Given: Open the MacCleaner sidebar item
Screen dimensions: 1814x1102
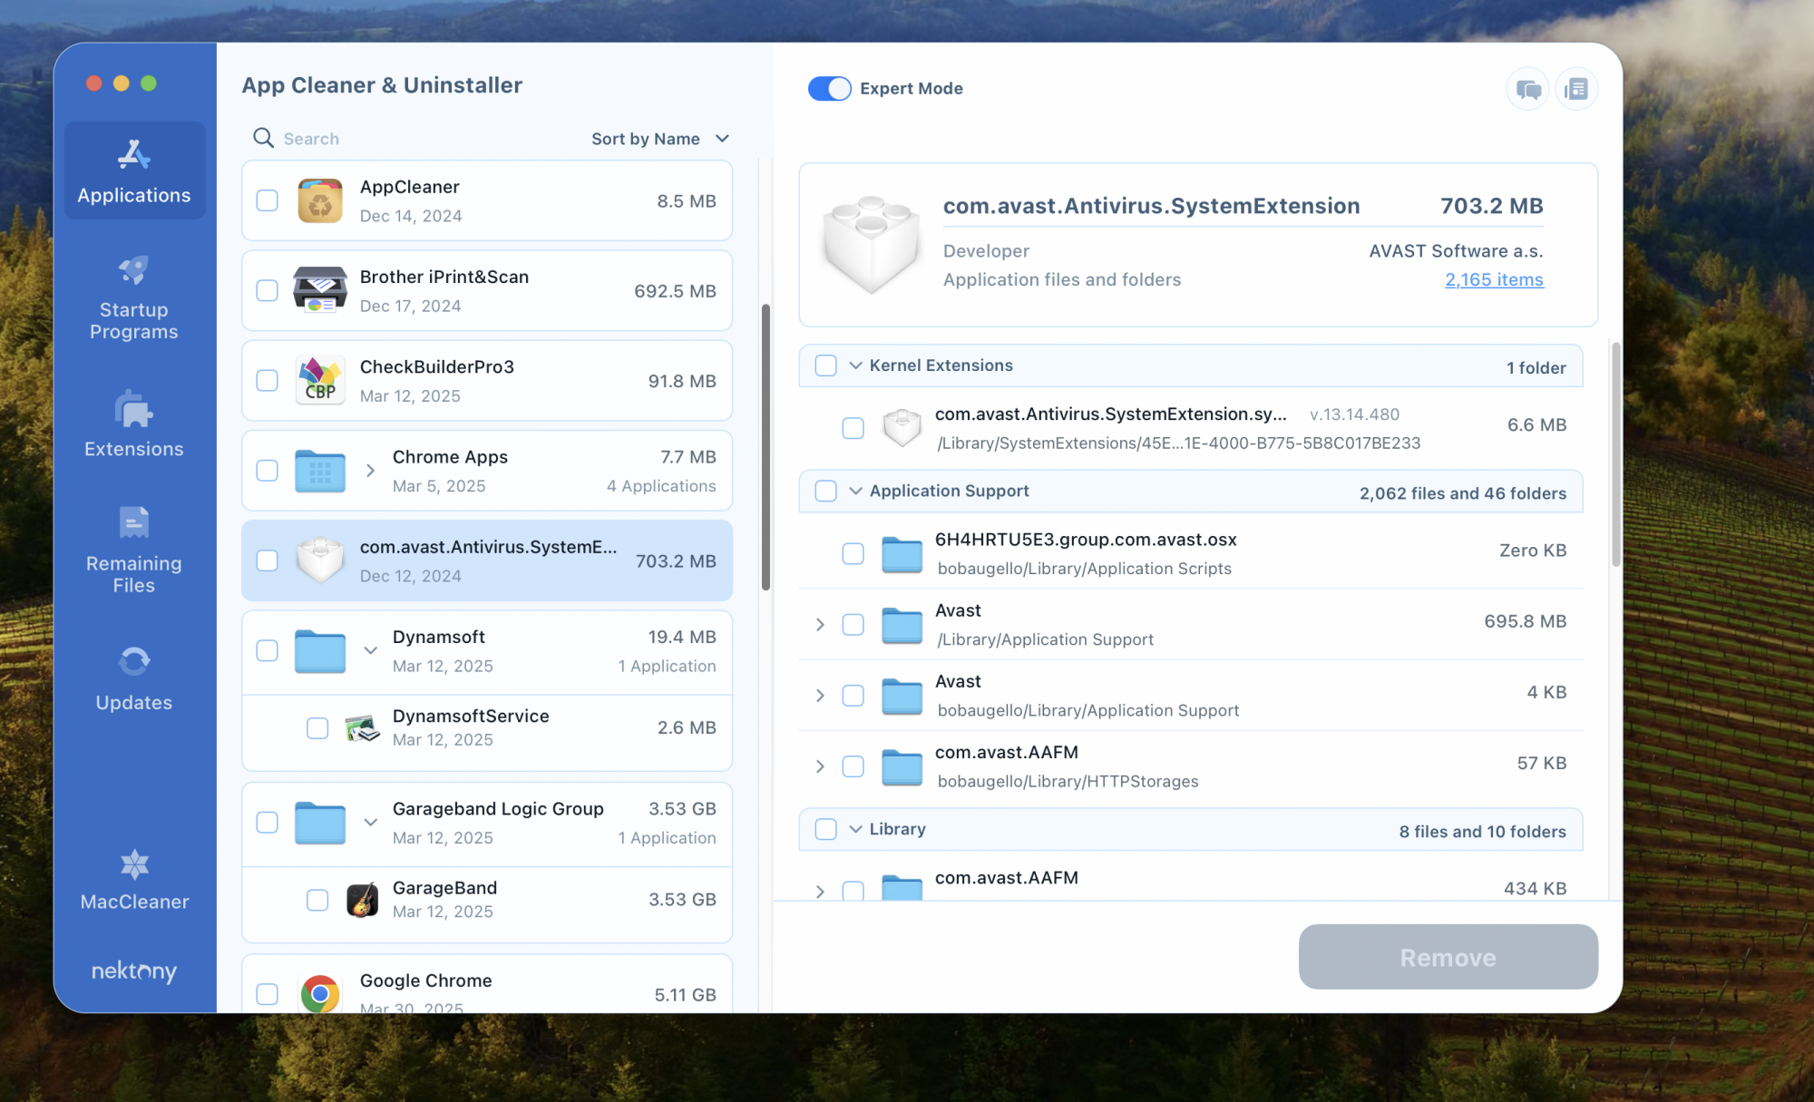Looking at the screenshot, I should (134, 878).
